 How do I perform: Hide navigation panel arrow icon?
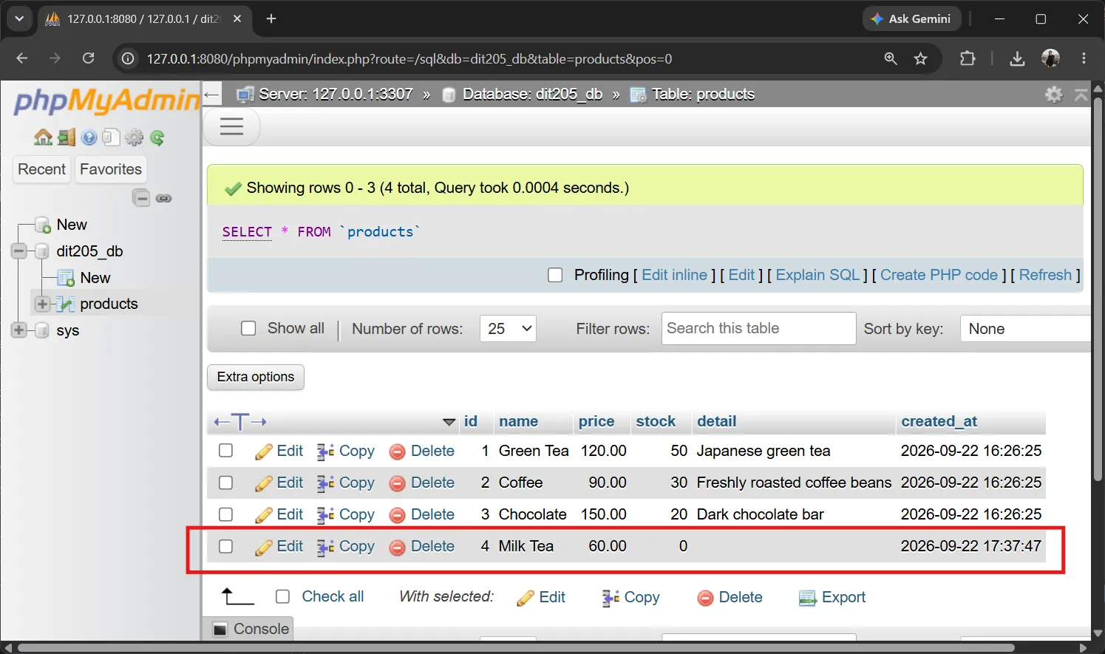coord(212,95)
